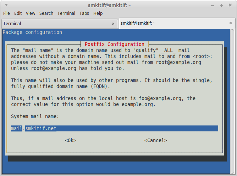Click the Postfix Configuration title text
237x176 pixels.
coord(114,44)
